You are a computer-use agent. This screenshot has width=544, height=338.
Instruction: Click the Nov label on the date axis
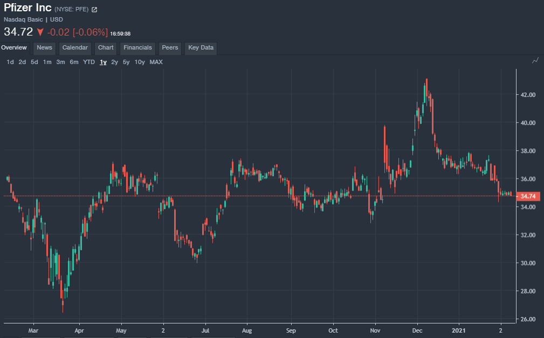point(375,330)
